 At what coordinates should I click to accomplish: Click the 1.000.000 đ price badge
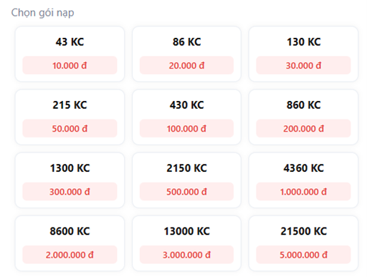coord(303,192)
